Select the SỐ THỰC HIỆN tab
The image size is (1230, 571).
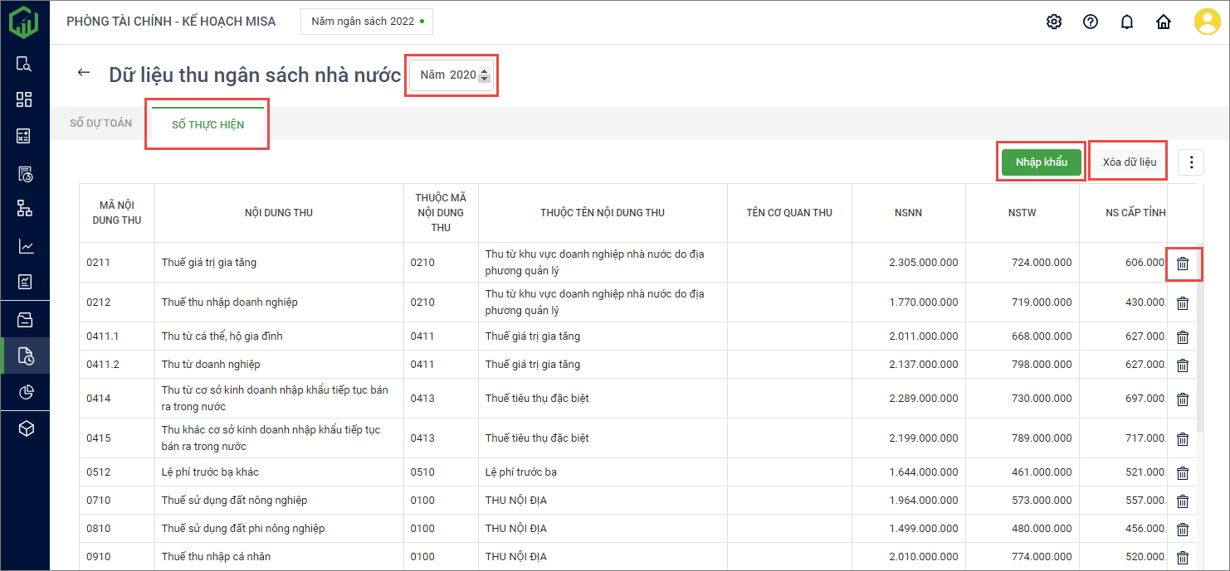click(207, 125)
